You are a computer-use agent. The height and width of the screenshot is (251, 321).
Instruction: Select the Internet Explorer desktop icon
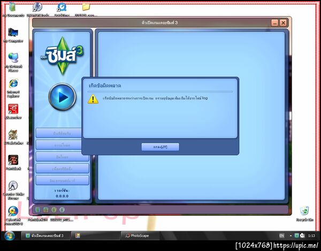pos(13,88)
